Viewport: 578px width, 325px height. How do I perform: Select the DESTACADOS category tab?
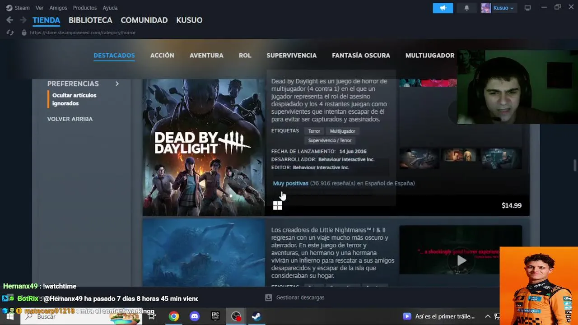point(114,56)
